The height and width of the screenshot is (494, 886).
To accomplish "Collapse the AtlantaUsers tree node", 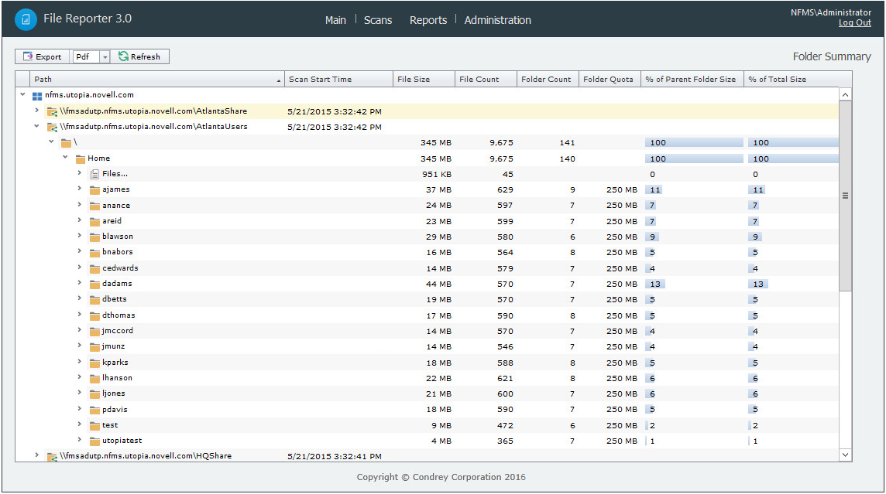I will point(36,126).
